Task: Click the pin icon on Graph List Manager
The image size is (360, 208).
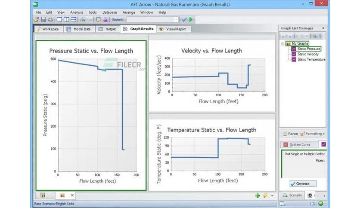Action: 323,28
